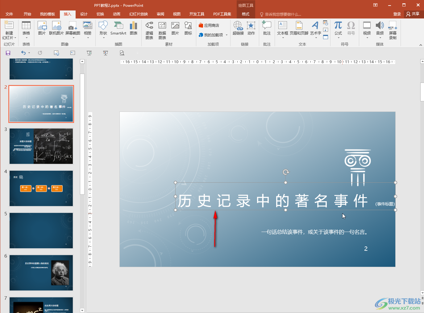Insert date and time icon
This screenshot has width=424, height=313.
[326, 23]
